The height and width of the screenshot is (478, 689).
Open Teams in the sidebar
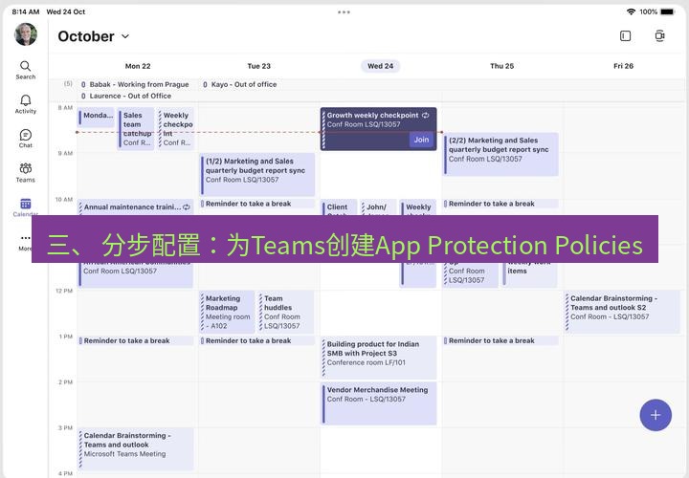coord(26,173)
